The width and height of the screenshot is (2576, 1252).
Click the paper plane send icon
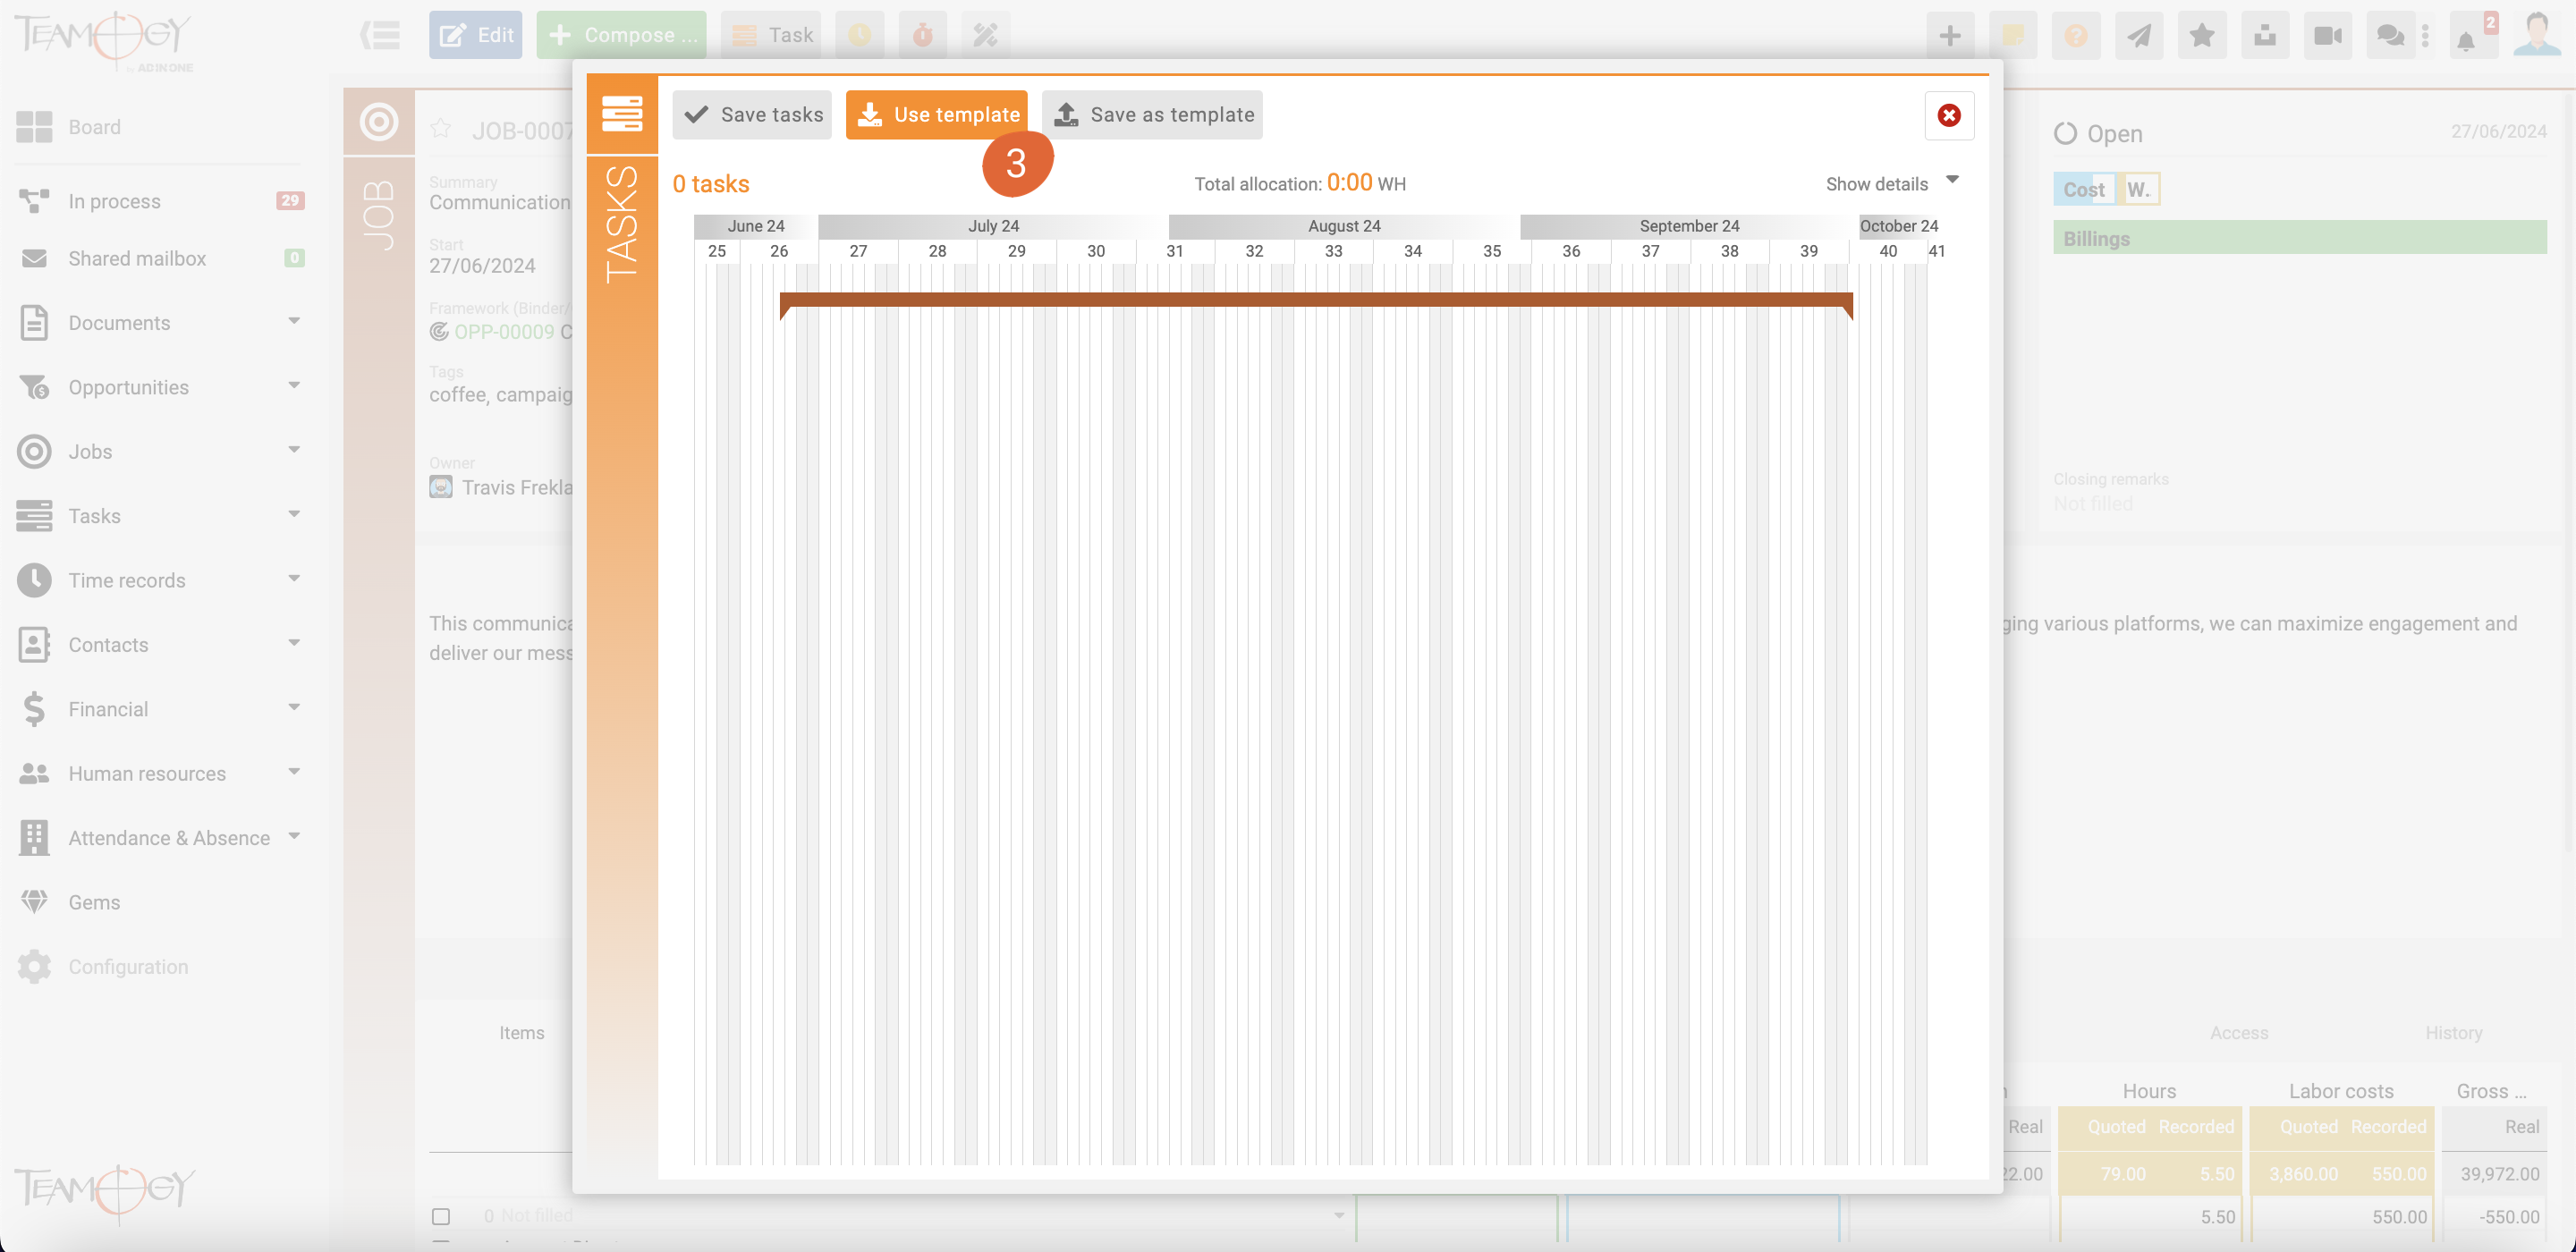click(x=2138, y=36)
